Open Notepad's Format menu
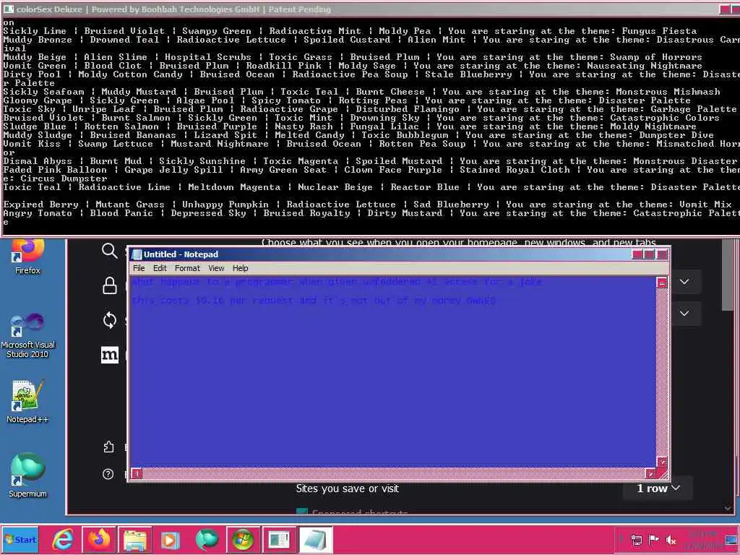Screen dimensions: 740x555 (187, 268)
